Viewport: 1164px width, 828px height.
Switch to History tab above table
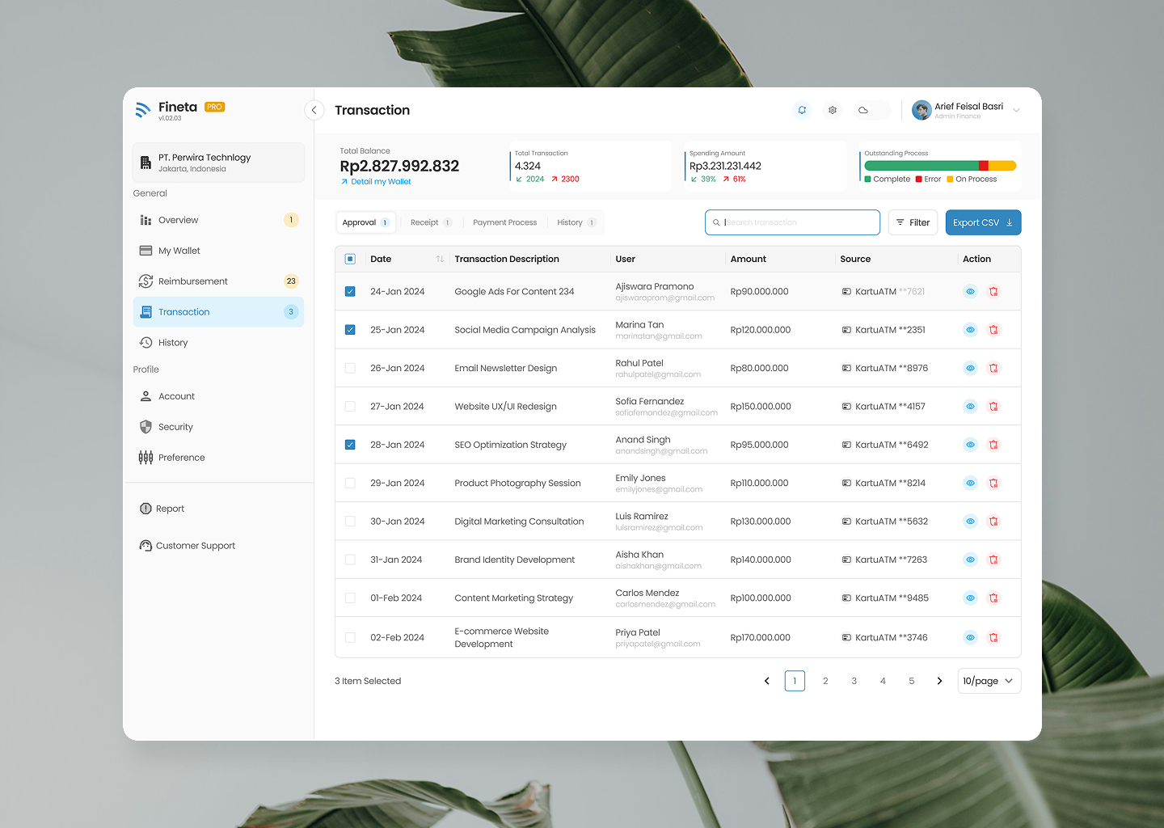tap(576, 222)
